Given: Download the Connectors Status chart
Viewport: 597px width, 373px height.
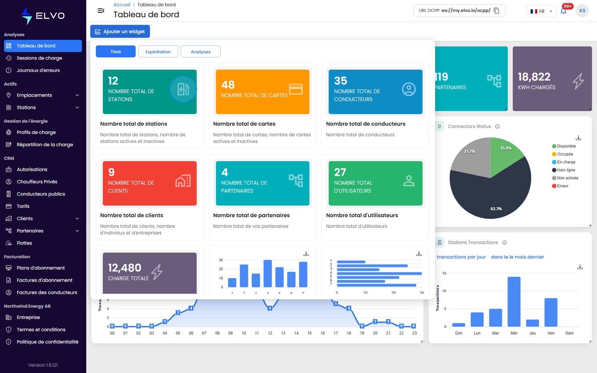Looking at the screenshot, I should coord(578,138).
